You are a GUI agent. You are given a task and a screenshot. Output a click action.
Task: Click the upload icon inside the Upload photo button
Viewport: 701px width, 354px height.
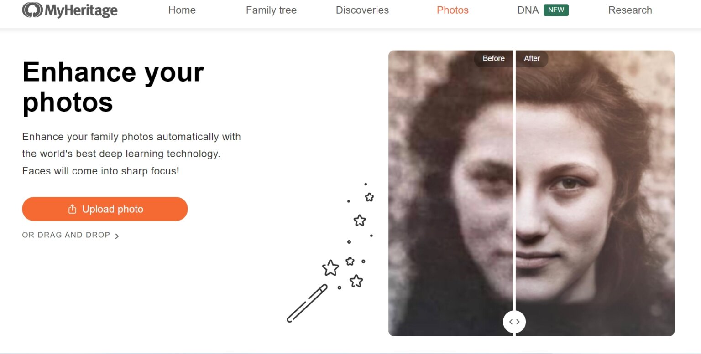tap(72, 209)
